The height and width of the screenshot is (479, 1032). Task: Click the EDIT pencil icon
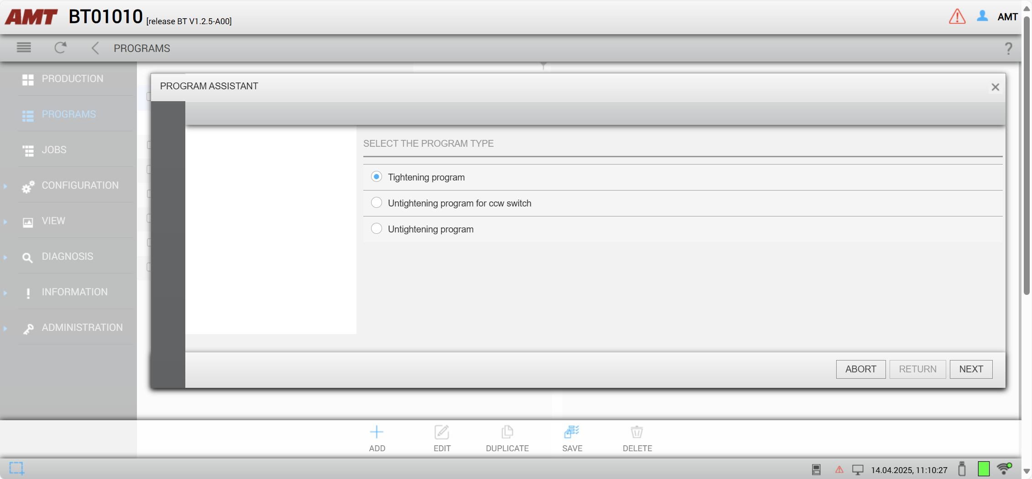click(442, 432)
